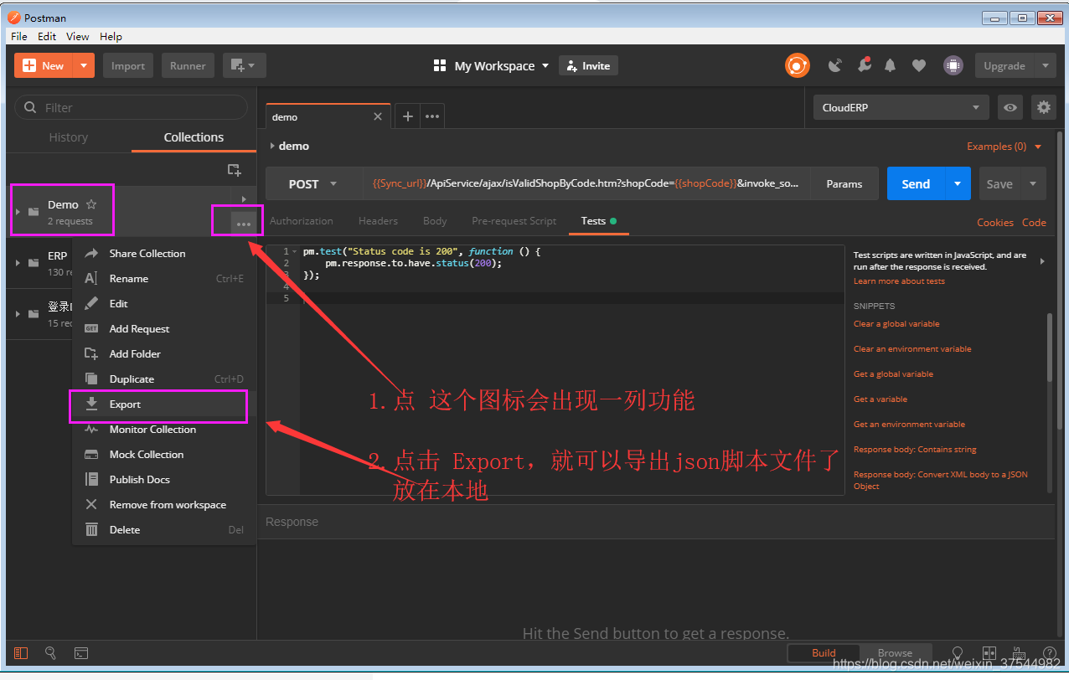
Task: Switch to the Pre-request Script tab
Action: pos(514,221)
